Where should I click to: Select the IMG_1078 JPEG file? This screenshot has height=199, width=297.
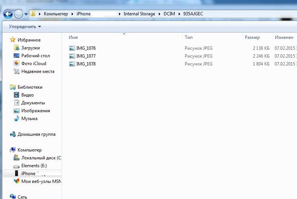(86, 64)
